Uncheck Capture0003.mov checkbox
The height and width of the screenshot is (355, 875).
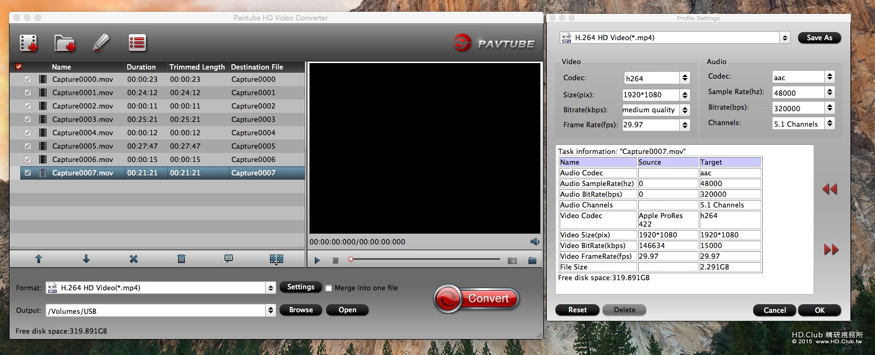click(x=28, y=119)
